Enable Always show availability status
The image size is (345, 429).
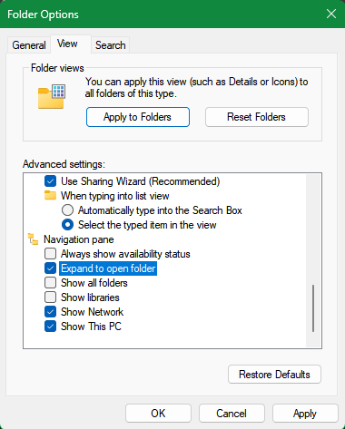50,254
